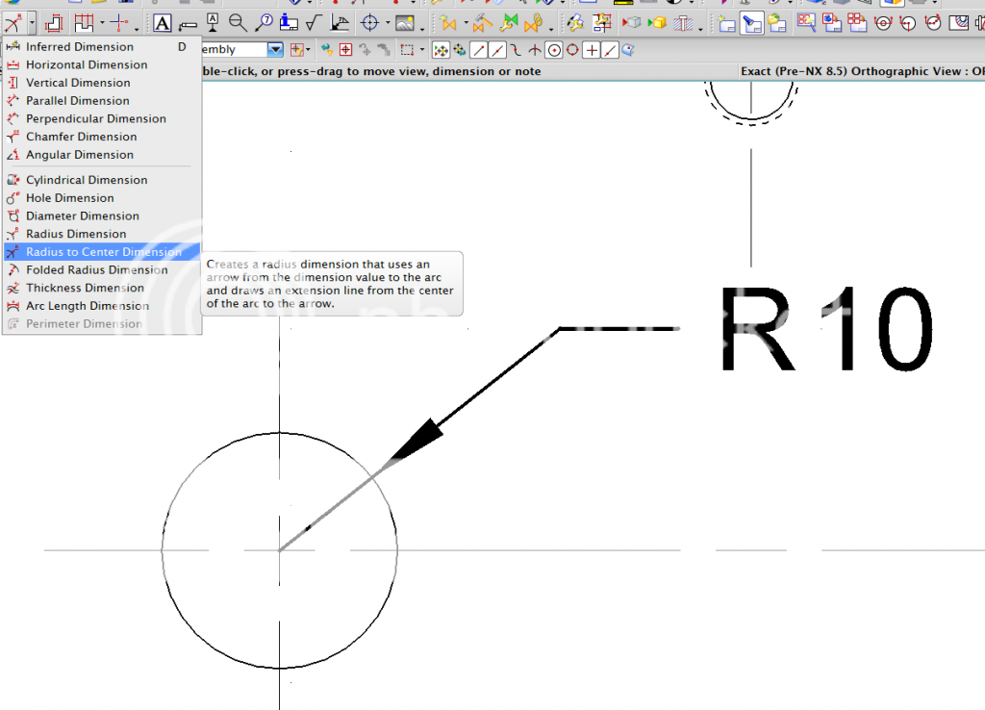
Task: Toggle the Existing Point snap option
Action: pyautogui.click(x=592, y=50)
